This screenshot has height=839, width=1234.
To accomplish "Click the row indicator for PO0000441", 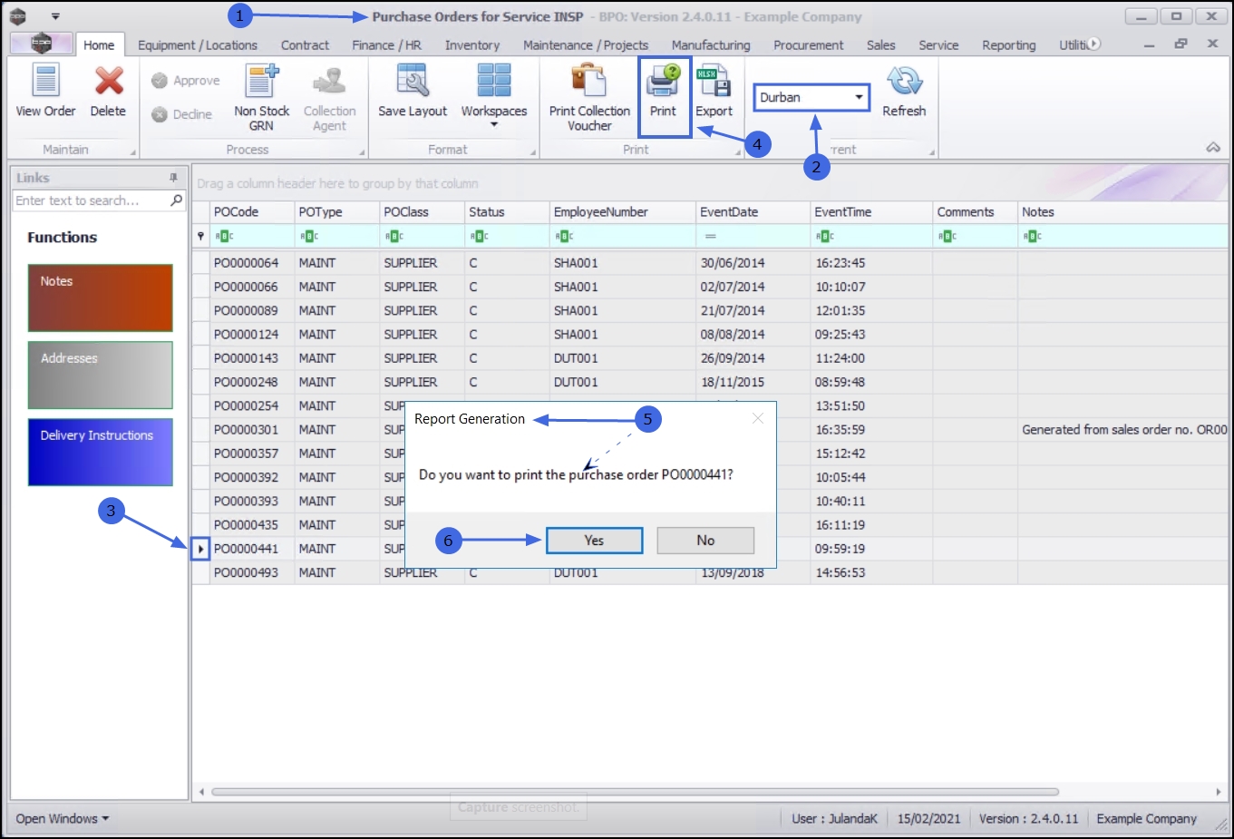I will [x=200, y=549].
